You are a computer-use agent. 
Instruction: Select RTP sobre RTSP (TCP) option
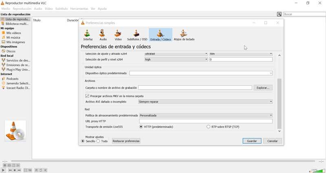[208, 127]
